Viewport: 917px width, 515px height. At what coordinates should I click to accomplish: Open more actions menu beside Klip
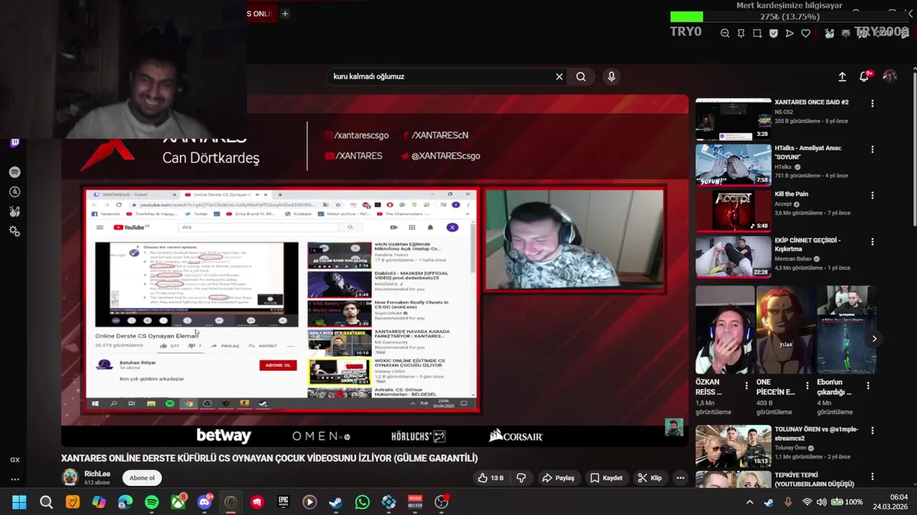[x=680, y=478]
